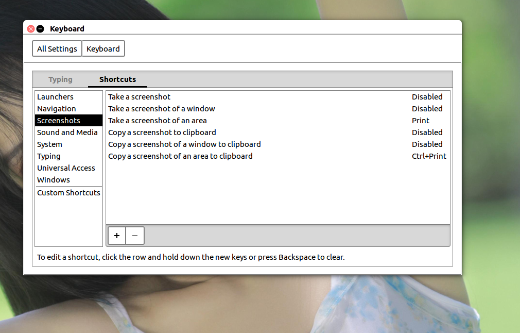This screenshot has width=520, height=333.
Task: Select the 'Take a screenshot' row
Action: 139,97
